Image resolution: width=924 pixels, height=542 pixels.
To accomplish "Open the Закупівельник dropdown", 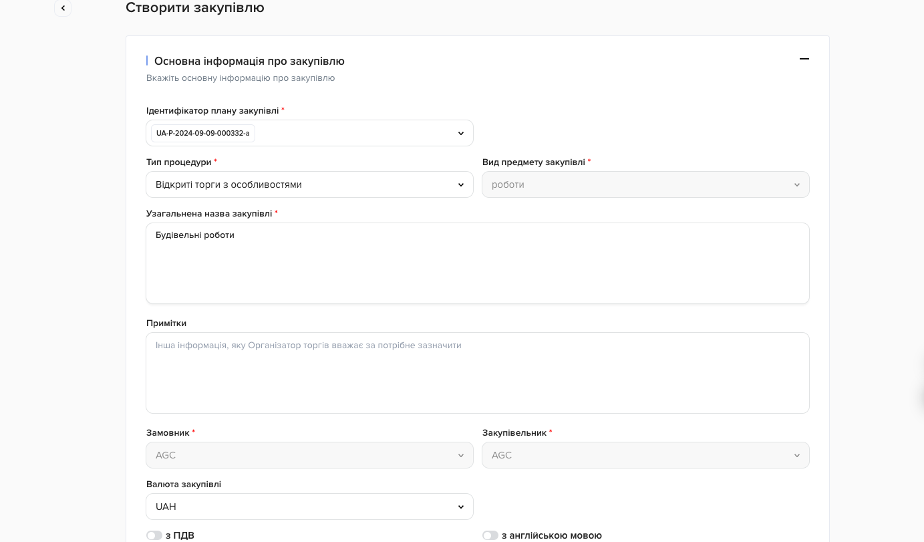I will 645,455.
